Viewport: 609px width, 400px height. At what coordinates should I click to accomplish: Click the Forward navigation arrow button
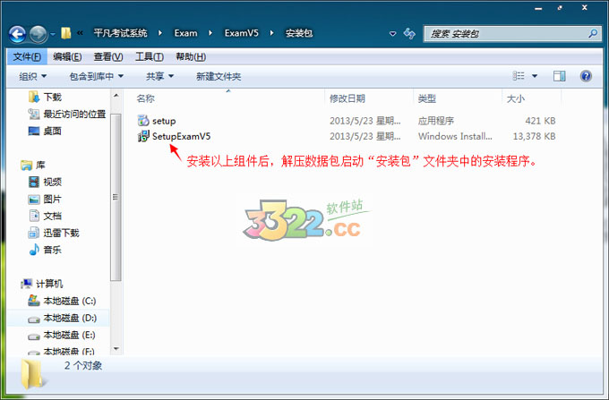[x=38, y=34]
